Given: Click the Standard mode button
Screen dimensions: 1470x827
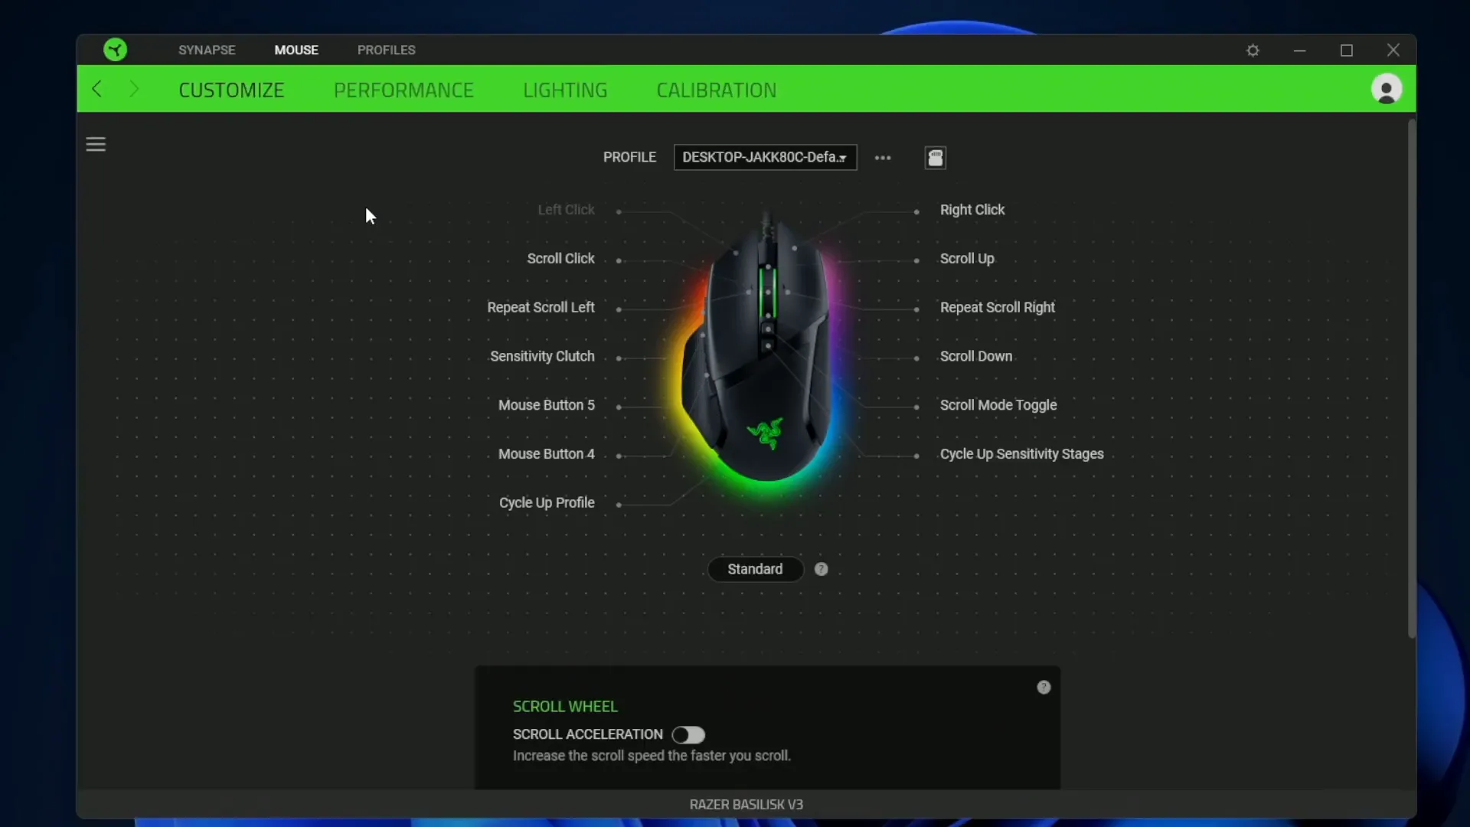Looking at the screenshot, I should [x=755, y=569].
